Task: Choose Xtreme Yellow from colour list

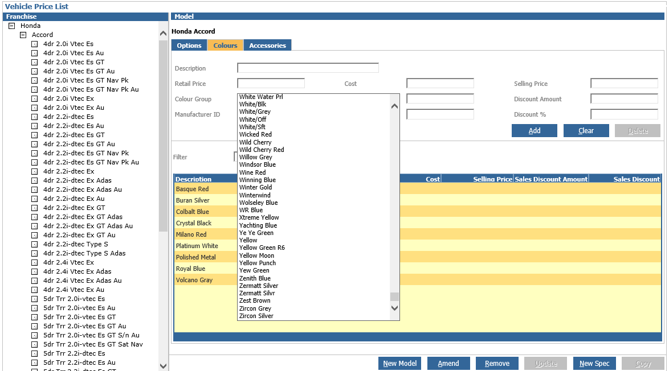Action: [x=259, y=218]
